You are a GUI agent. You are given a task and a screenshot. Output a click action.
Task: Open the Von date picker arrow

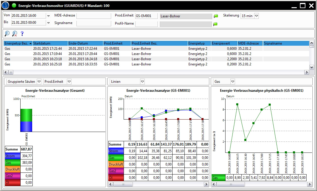tap(48, 16)
